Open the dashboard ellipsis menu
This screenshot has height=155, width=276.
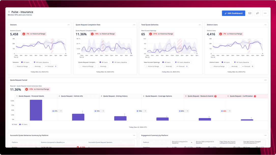click(265, 13)
